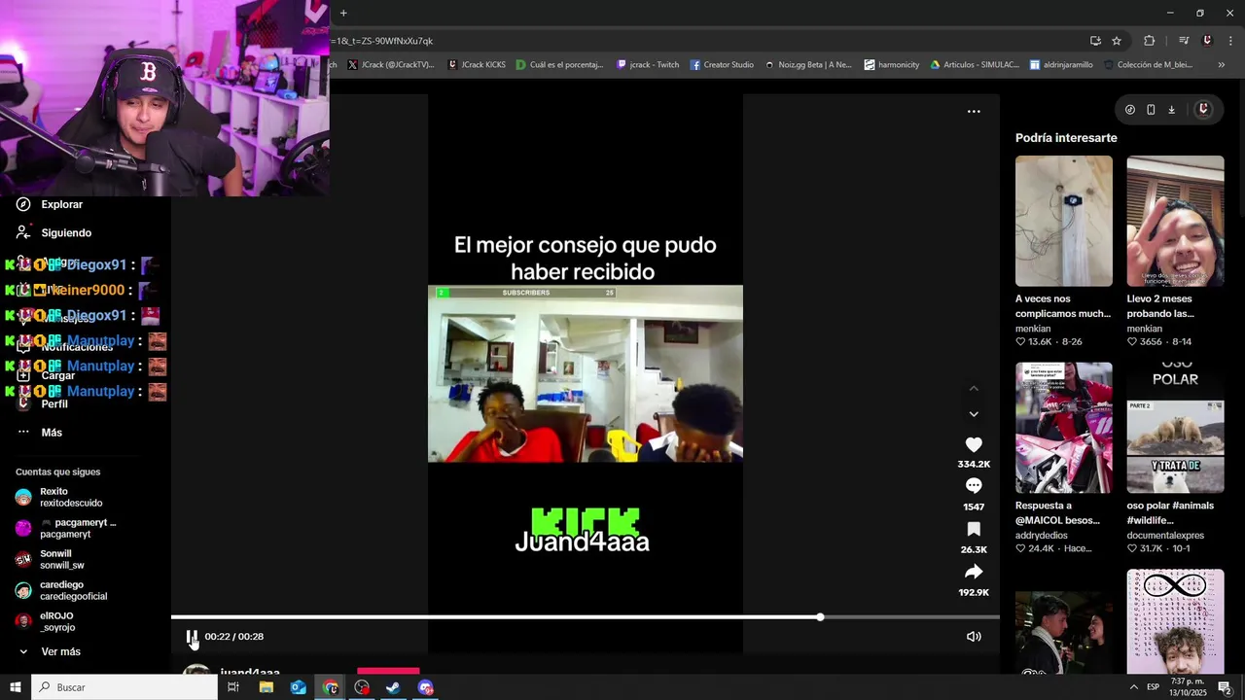1245x700 pixels.
Task: Open a new browser tab
Action: (343, 13)
